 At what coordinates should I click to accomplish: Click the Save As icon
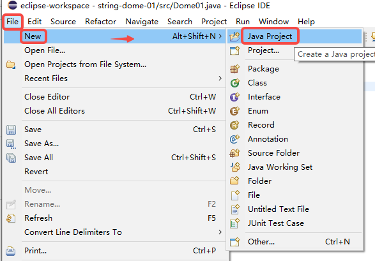point(11,144)
